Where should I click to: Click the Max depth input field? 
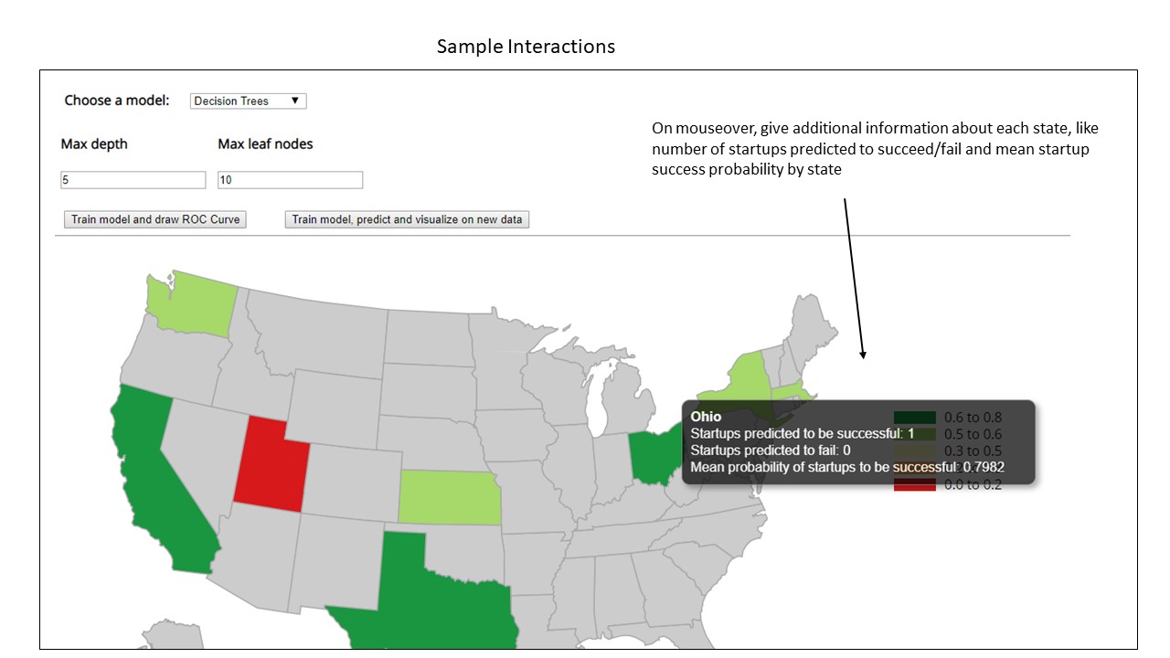[x=133, y=180]
